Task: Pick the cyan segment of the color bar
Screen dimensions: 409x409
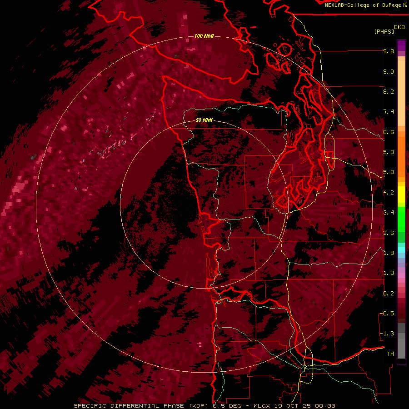Action: click(401, 250)
